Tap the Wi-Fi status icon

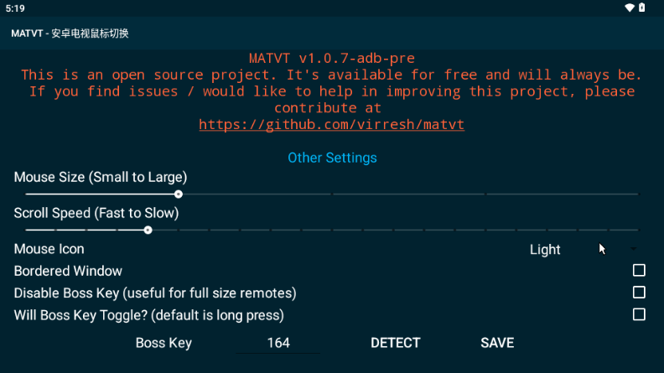coord(630,8)
